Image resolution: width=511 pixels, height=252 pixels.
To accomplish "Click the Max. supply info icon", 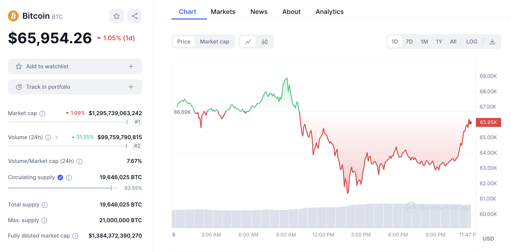I will (x=44, y=221).
